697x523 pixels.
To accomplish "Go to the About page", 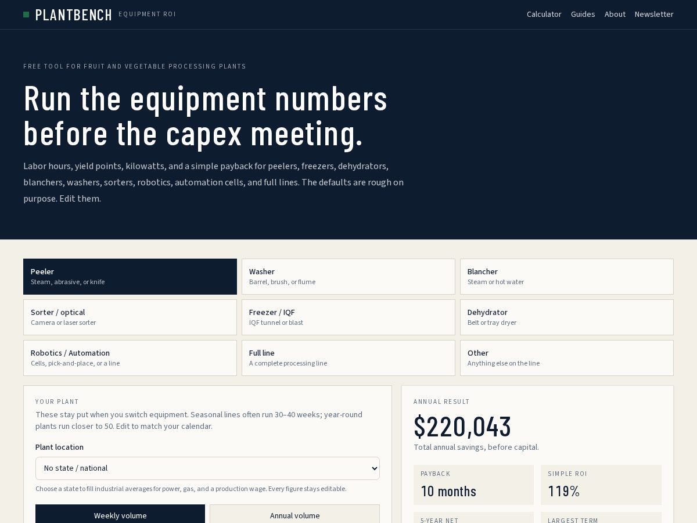I will (x=615, y=15).
